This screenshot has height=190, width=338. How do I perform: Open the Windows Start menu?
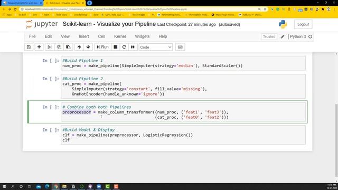4,186
